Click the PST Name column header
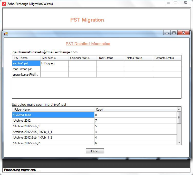The width and height of the screenshot is (193, 175). (26, 58)
